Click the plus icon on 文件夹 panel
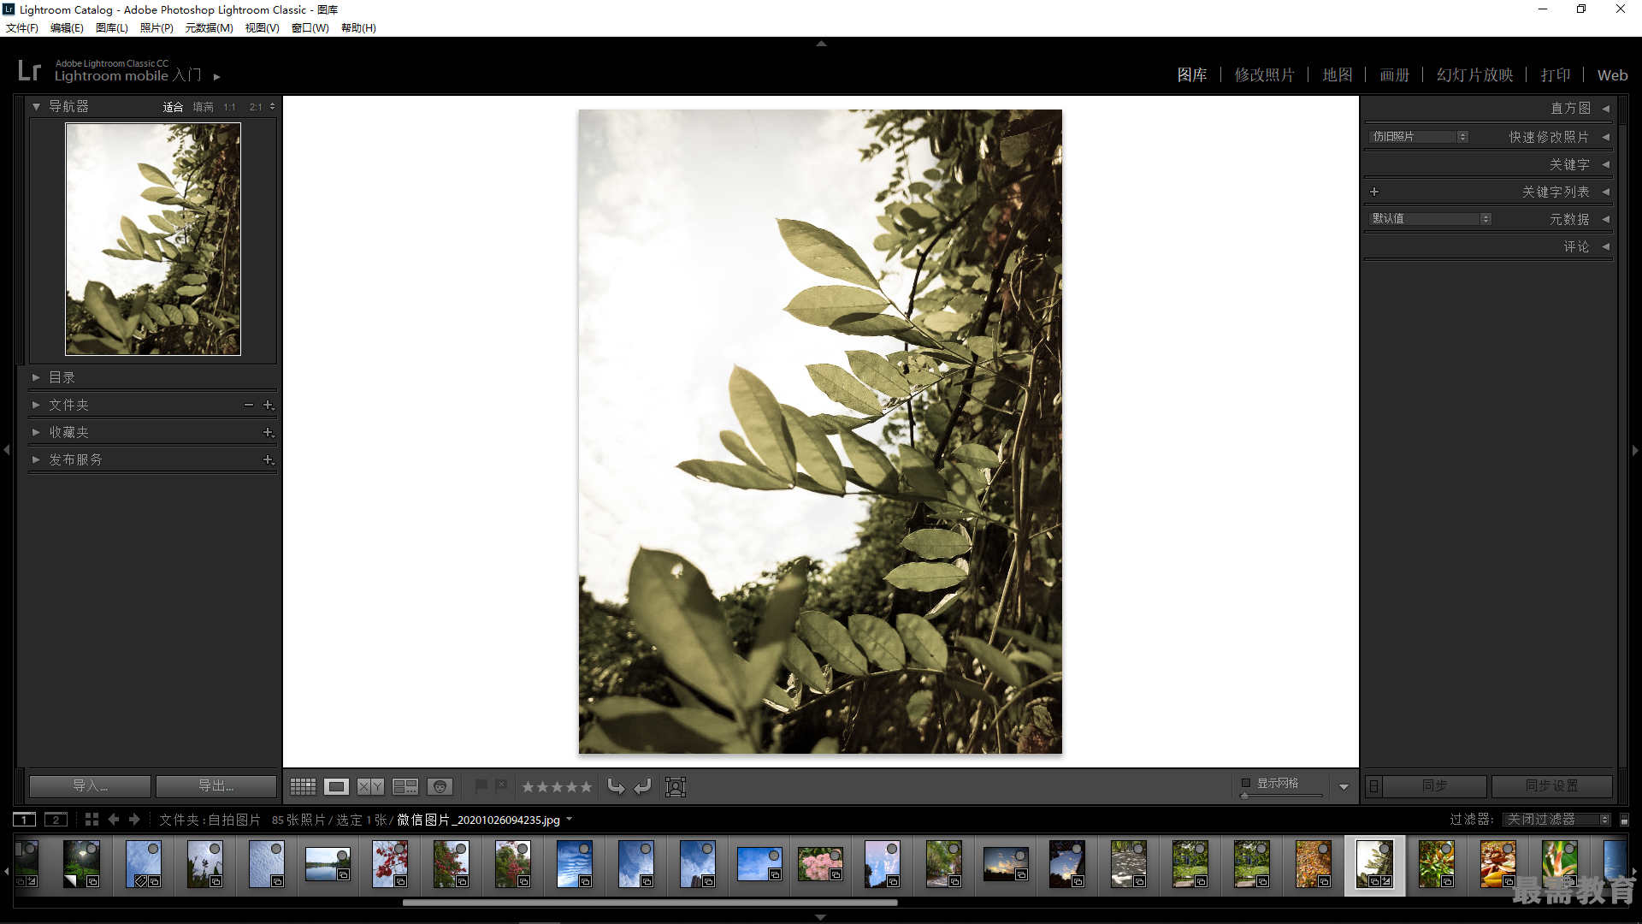Viewport: 1642px width, 924px height. [268, 405]
